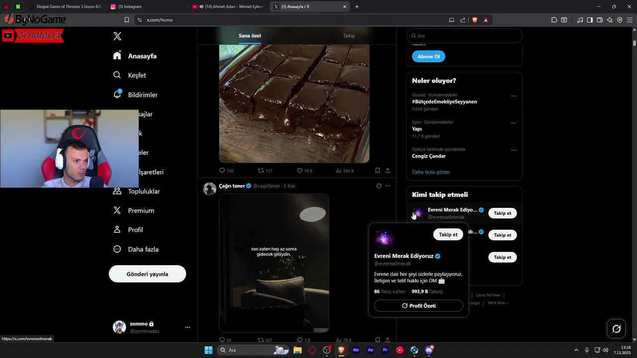Click Brave Shields lion icon
This screenshot has height=358, width=637.
[x=475, y=20]
